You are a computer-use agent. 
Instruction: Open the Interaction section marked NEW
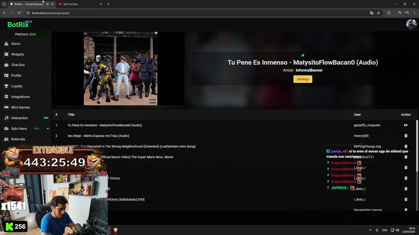coord(19,118)
